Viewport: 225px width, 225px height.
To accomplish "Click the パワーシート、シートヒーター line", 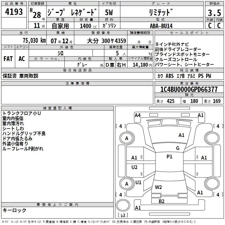I will click(184, 65).
